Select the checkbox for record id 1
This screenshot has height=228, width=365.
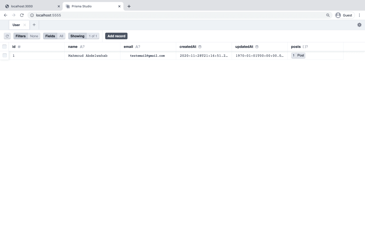click(4, 55)
